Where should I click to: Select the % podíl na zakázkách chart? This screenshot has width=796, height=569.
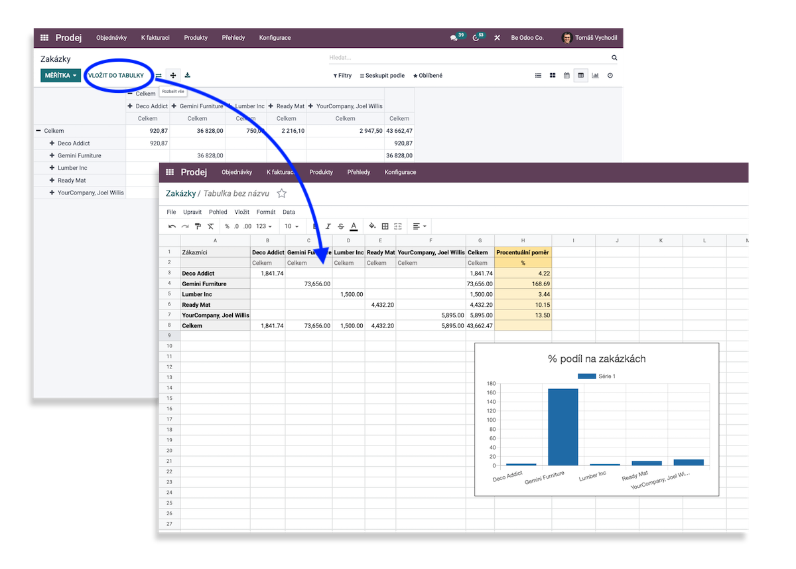[x=597, y=420]
